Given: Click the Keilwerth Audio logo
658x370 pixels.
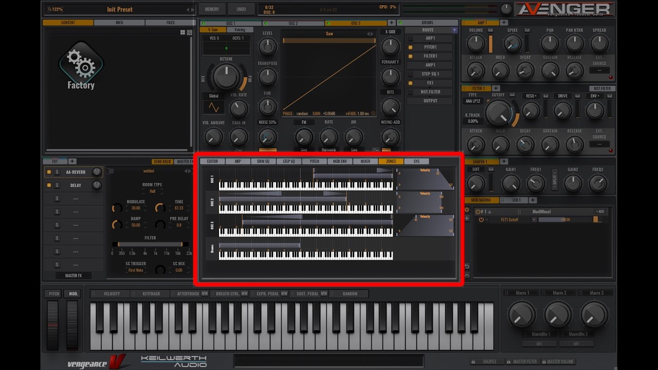Looking at the screenshot, I should (x=174, y=361).
